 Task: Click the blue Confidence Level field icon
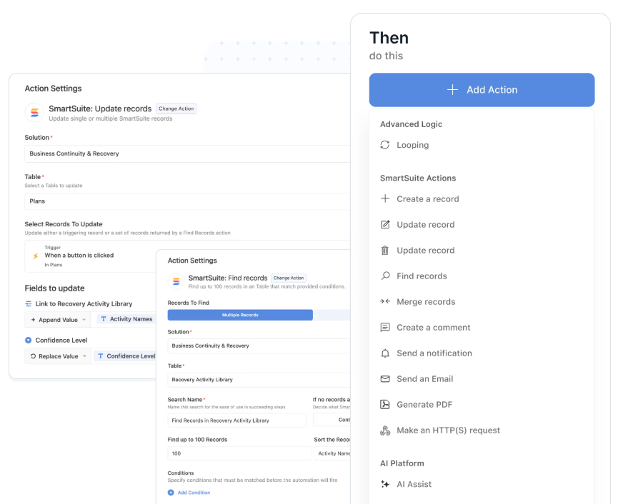(29, 341)
